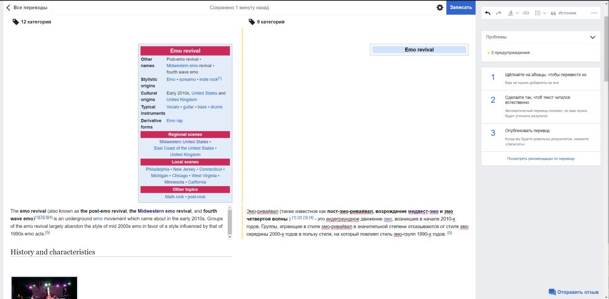Open 'United Kingdom' under Cultural origins
This screenshot has height=299, width=609.
(x=182, y=100)
